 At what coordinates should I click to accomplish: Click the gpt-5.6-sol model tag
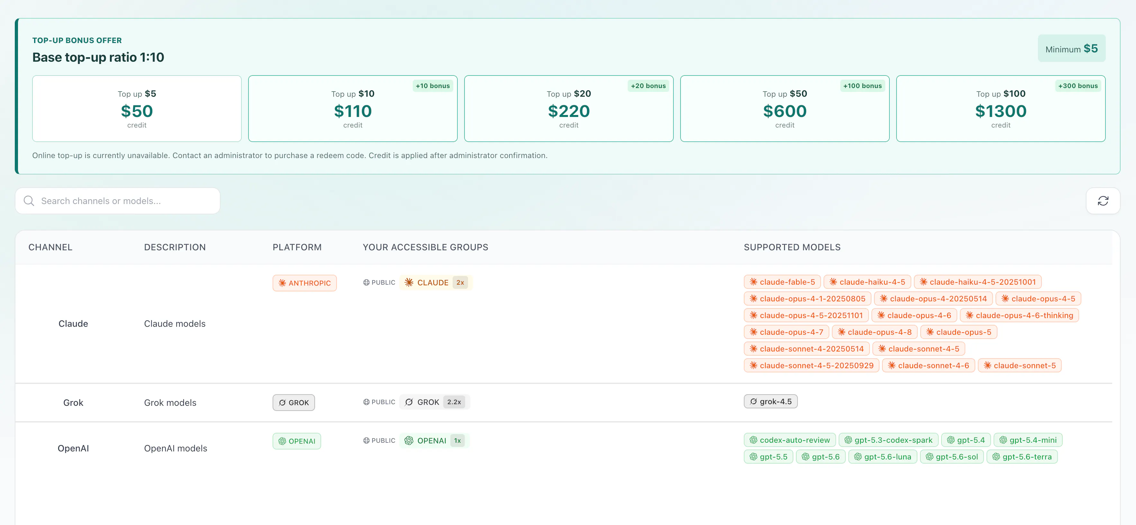point(952,457)
